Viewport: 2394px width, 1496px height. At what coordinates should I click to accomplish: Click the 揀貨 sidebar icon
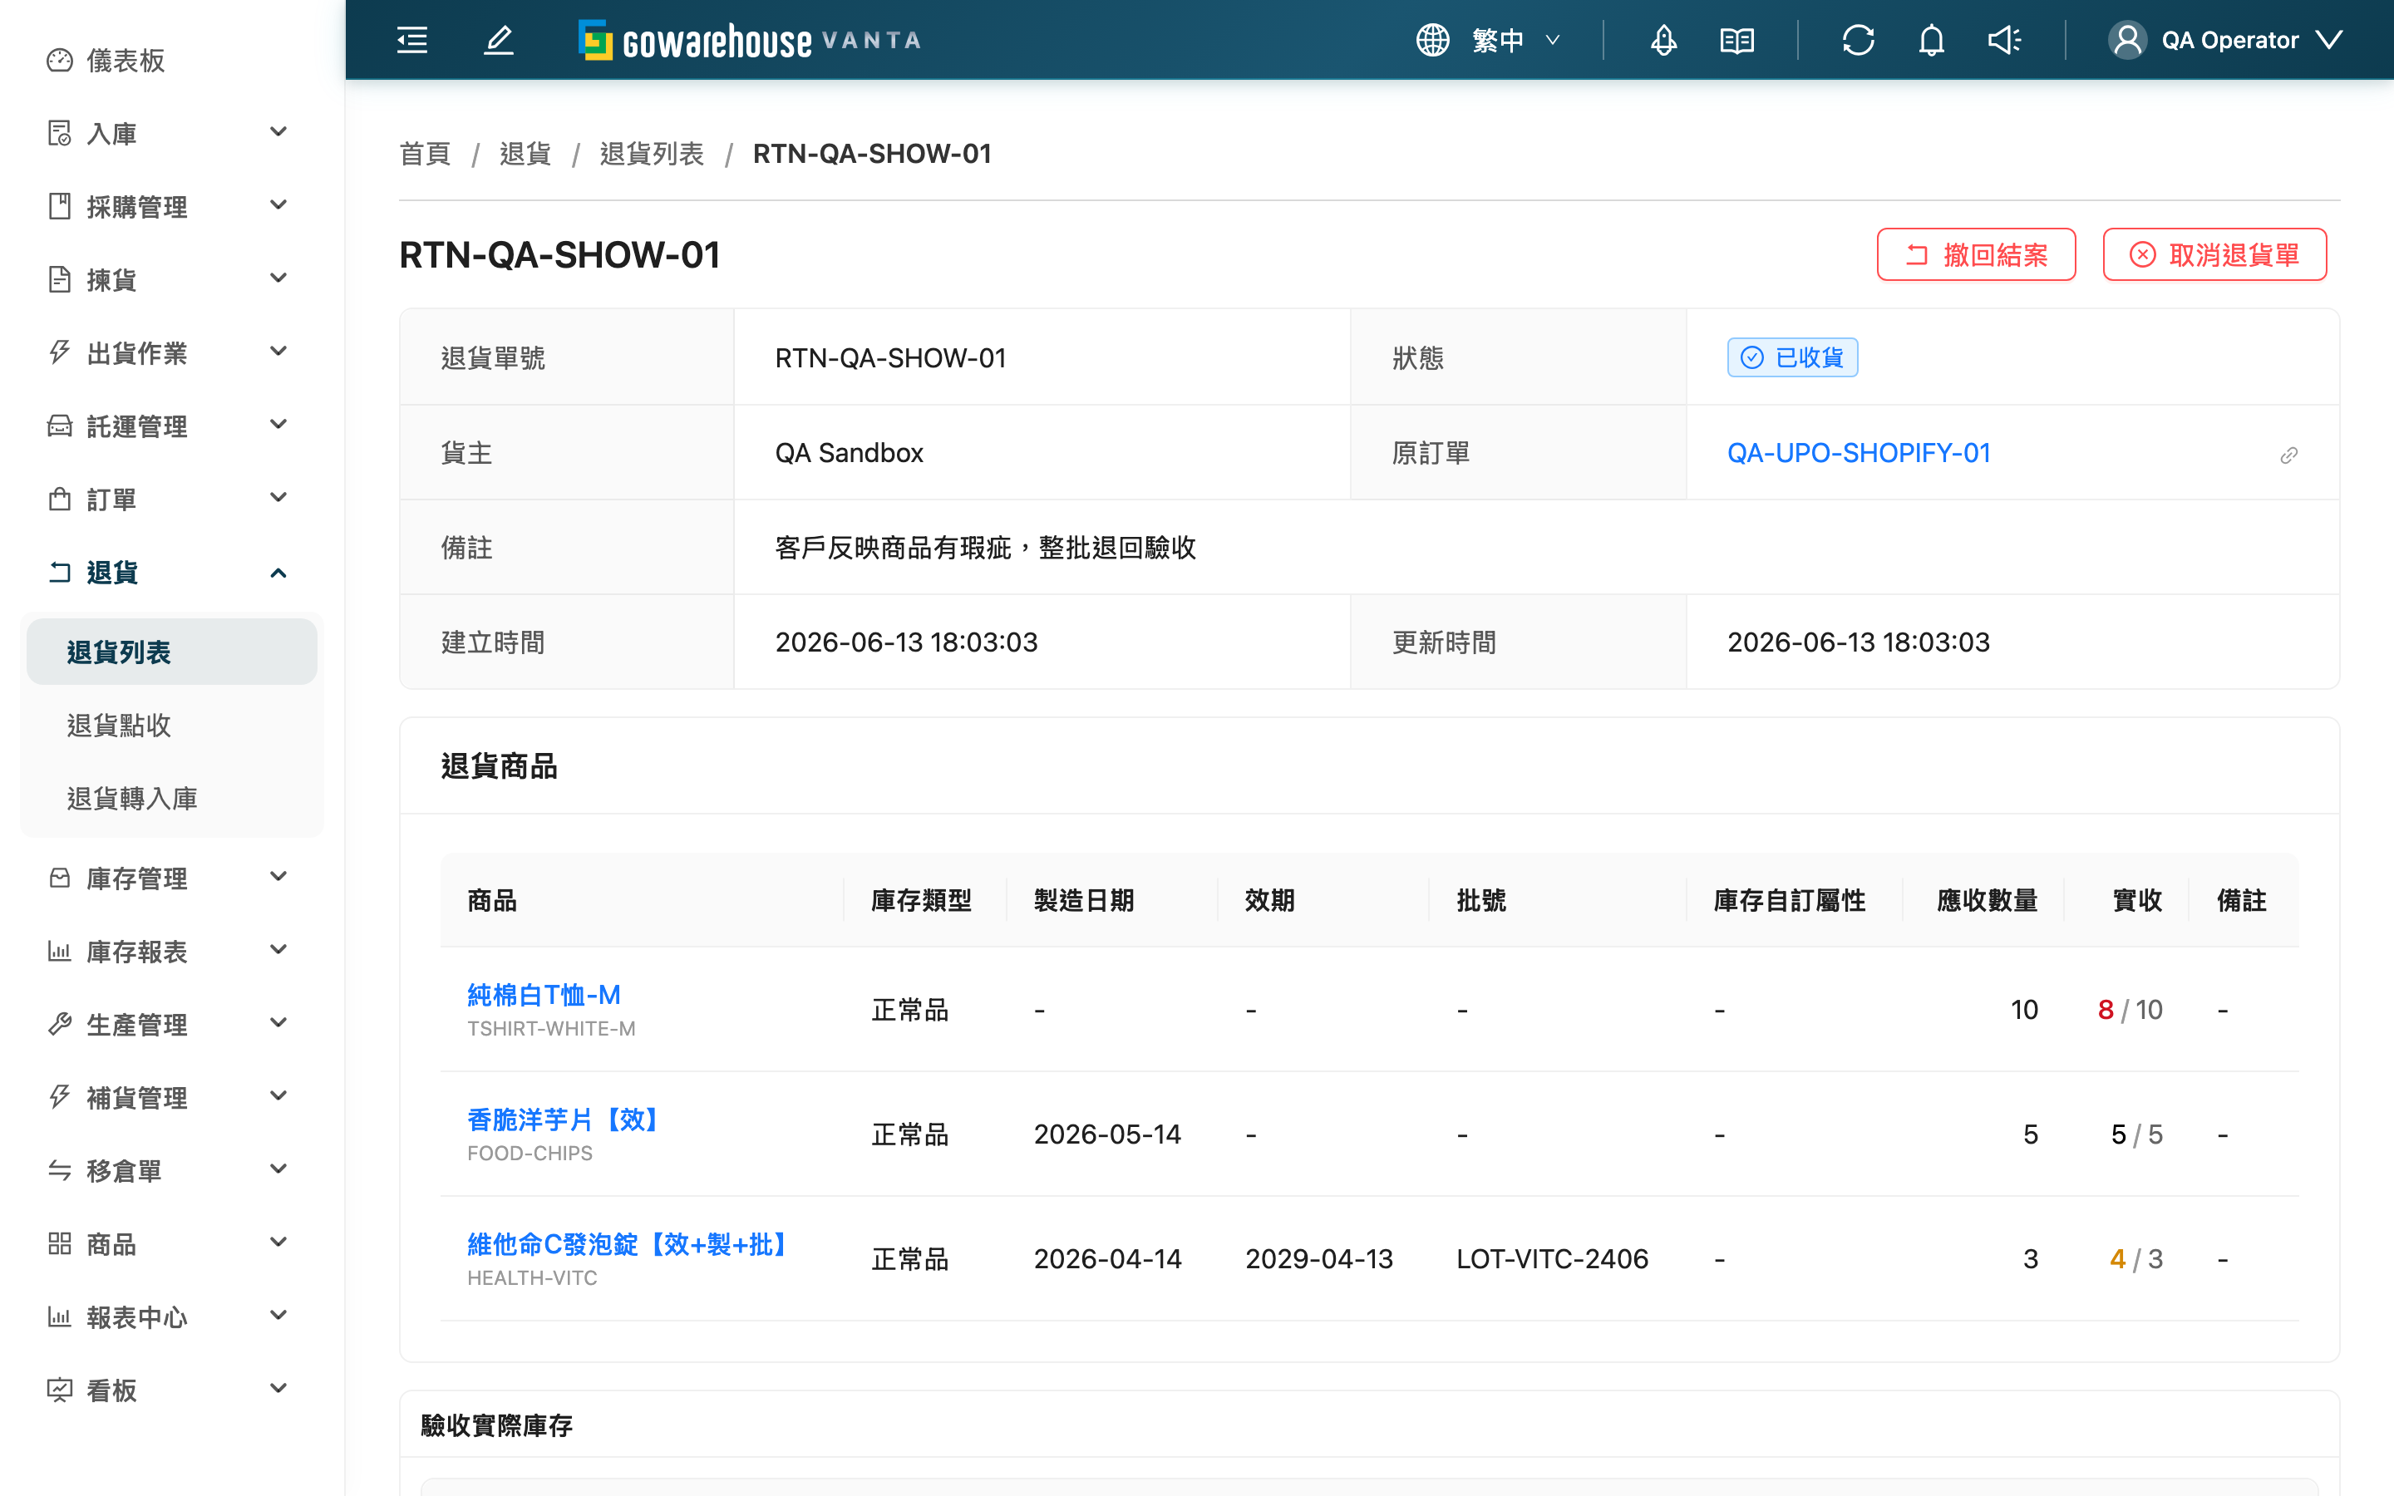(59, 279)
